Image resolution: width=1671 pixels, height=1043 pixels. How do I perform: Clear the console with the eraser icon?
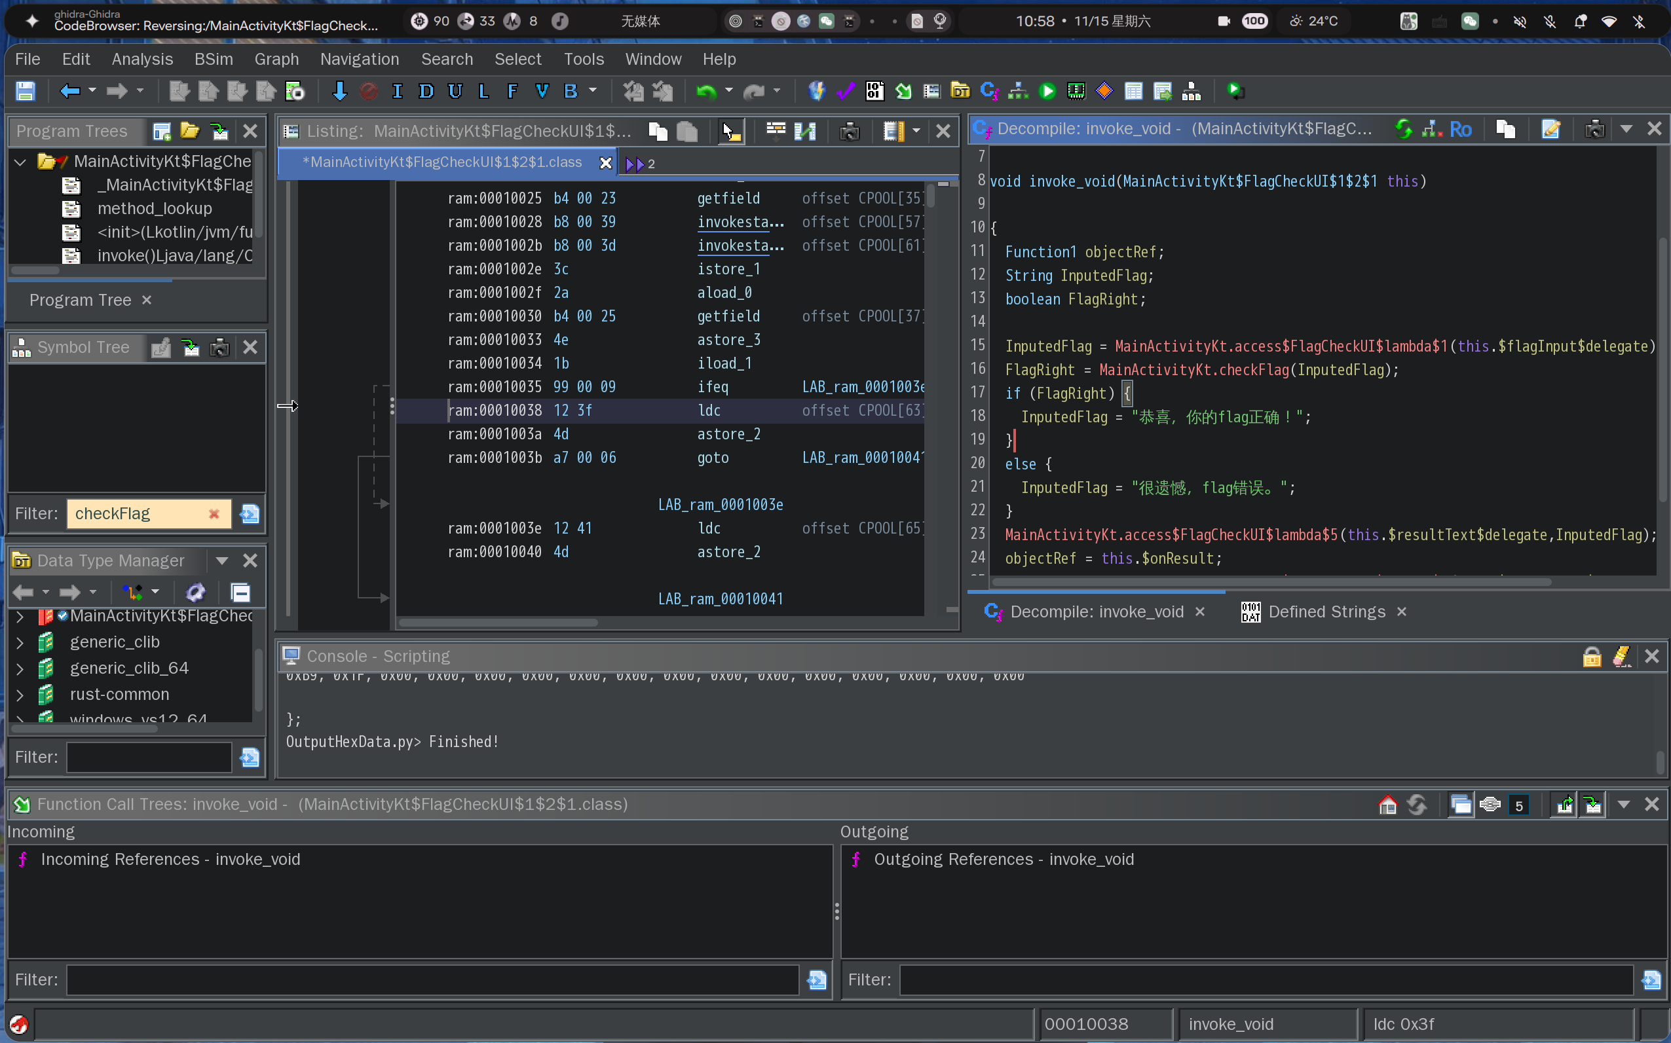coord(1621,656)
